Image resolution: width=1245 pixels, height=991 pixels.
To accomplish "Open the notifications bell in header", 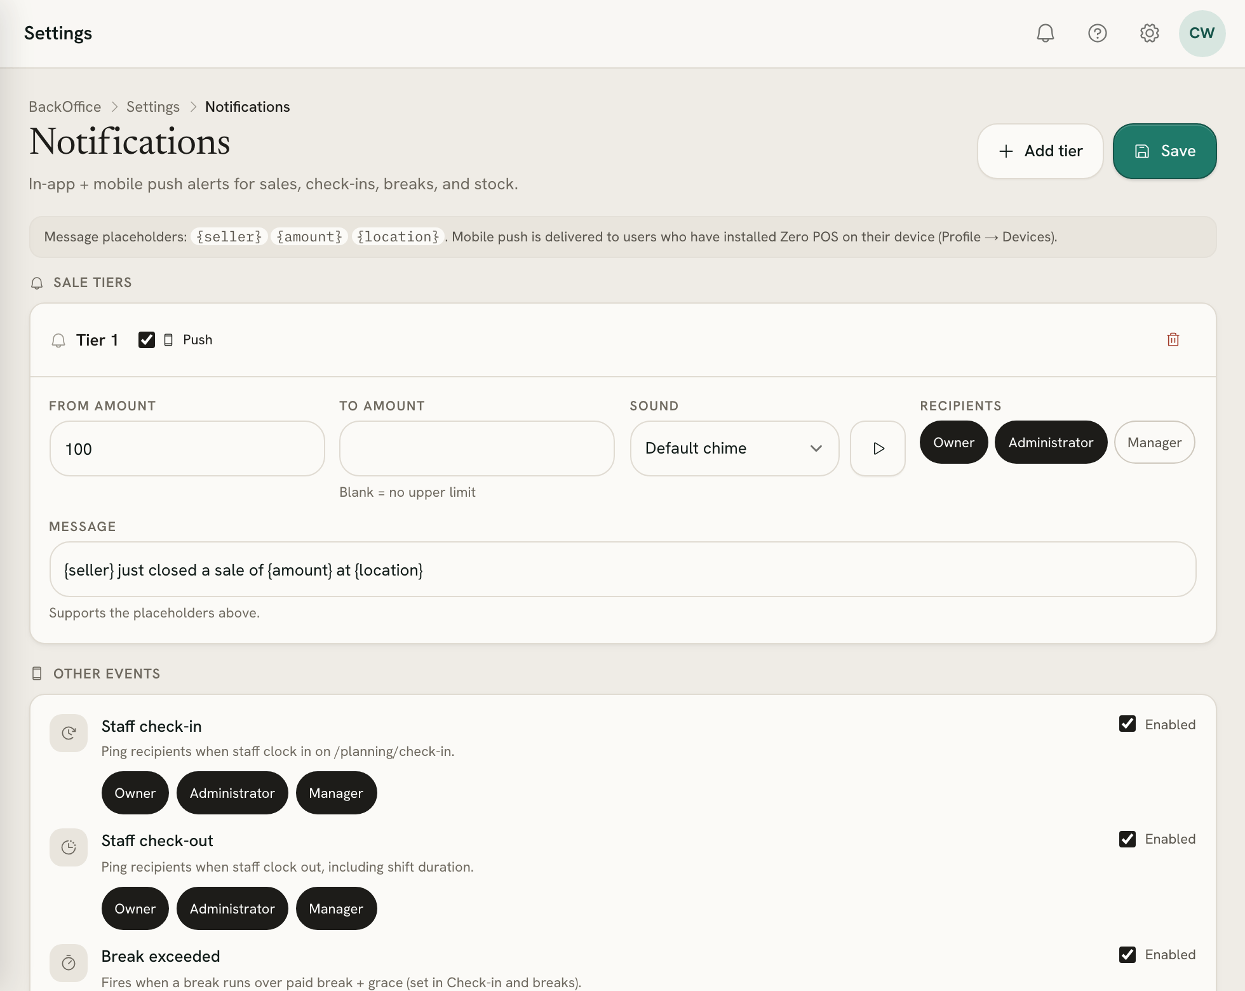I will coord(1045,33).
